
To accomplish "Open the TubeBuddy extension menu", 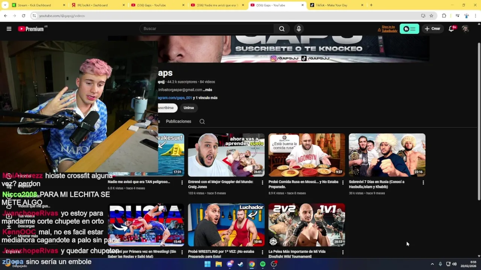I will point(409,29).
